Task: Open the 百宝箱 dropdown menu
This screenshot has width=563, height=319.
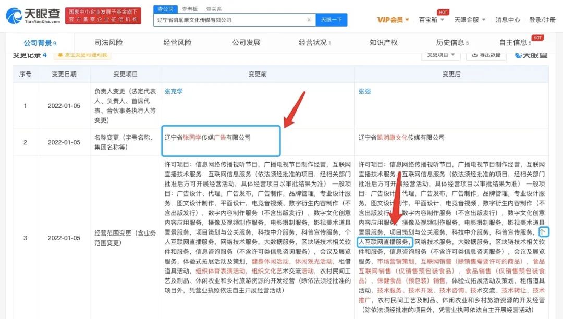Action: point(431,20)
